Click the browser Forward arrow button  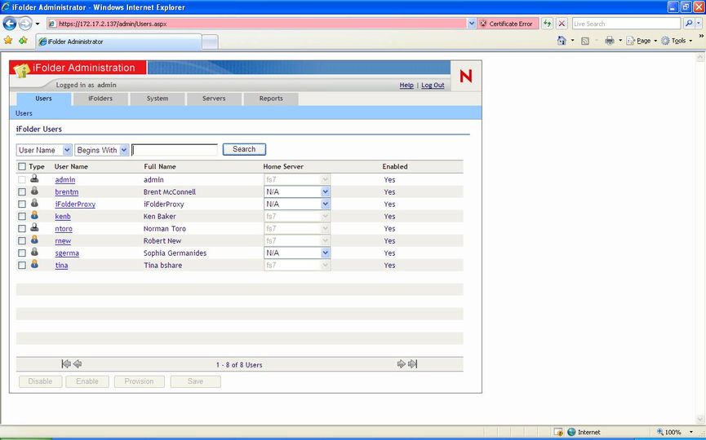click(x=25, y=24)
